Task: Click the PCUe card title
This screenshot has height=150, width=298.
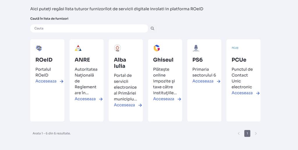Action: click(239, 60)
